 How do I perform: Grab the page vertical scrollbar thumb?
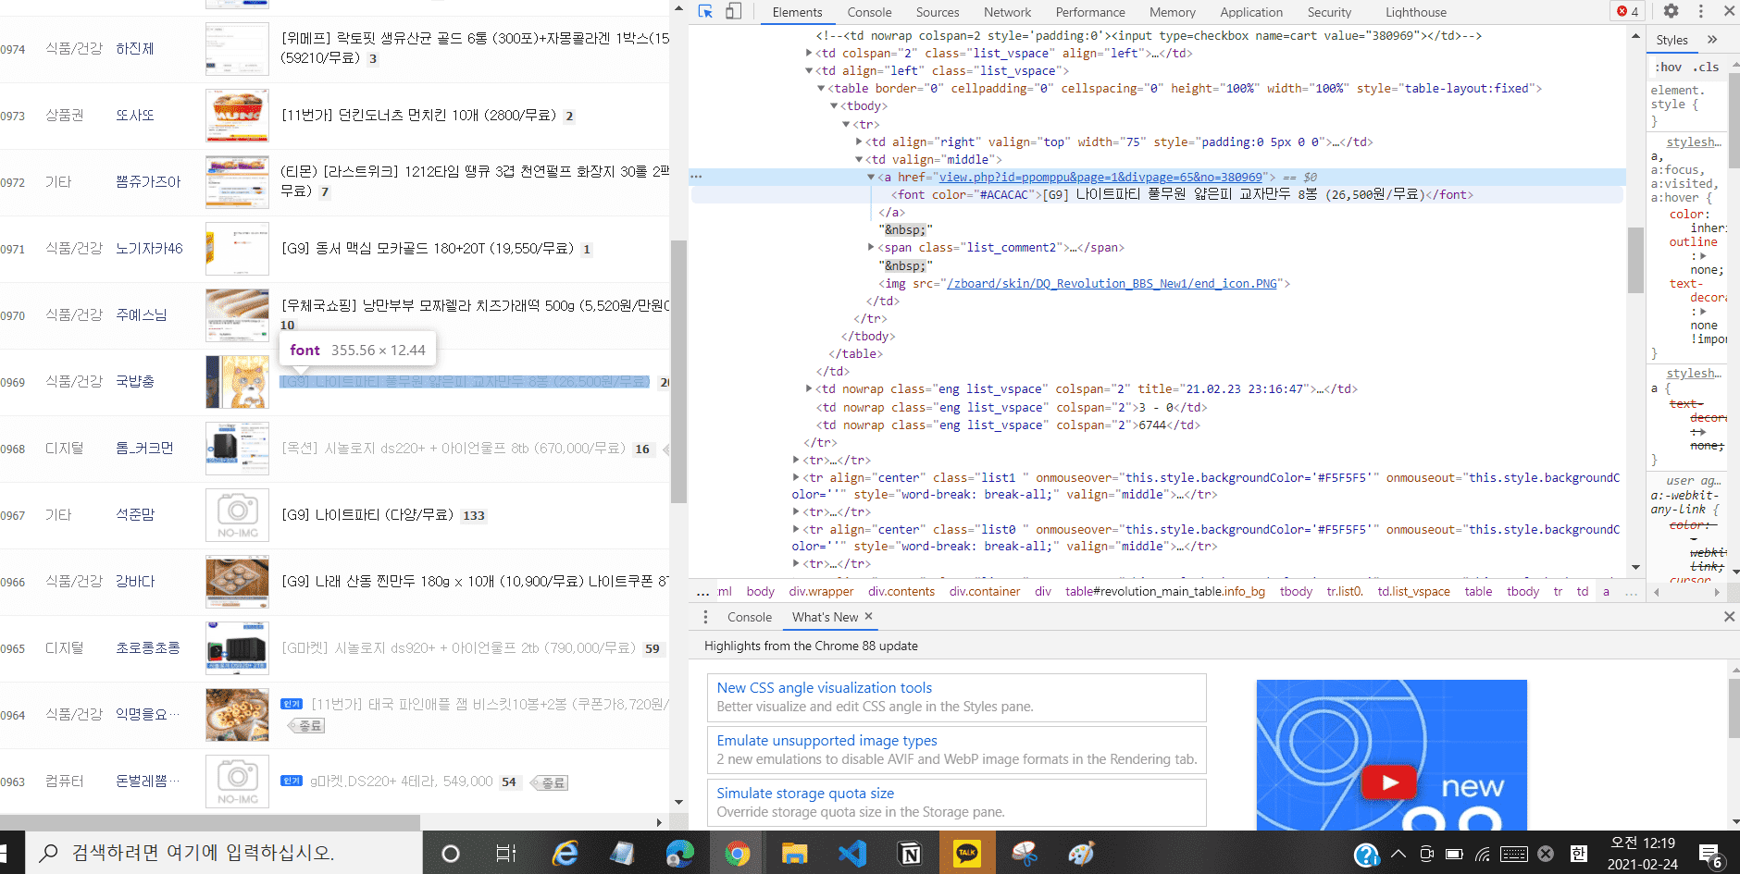678,372
